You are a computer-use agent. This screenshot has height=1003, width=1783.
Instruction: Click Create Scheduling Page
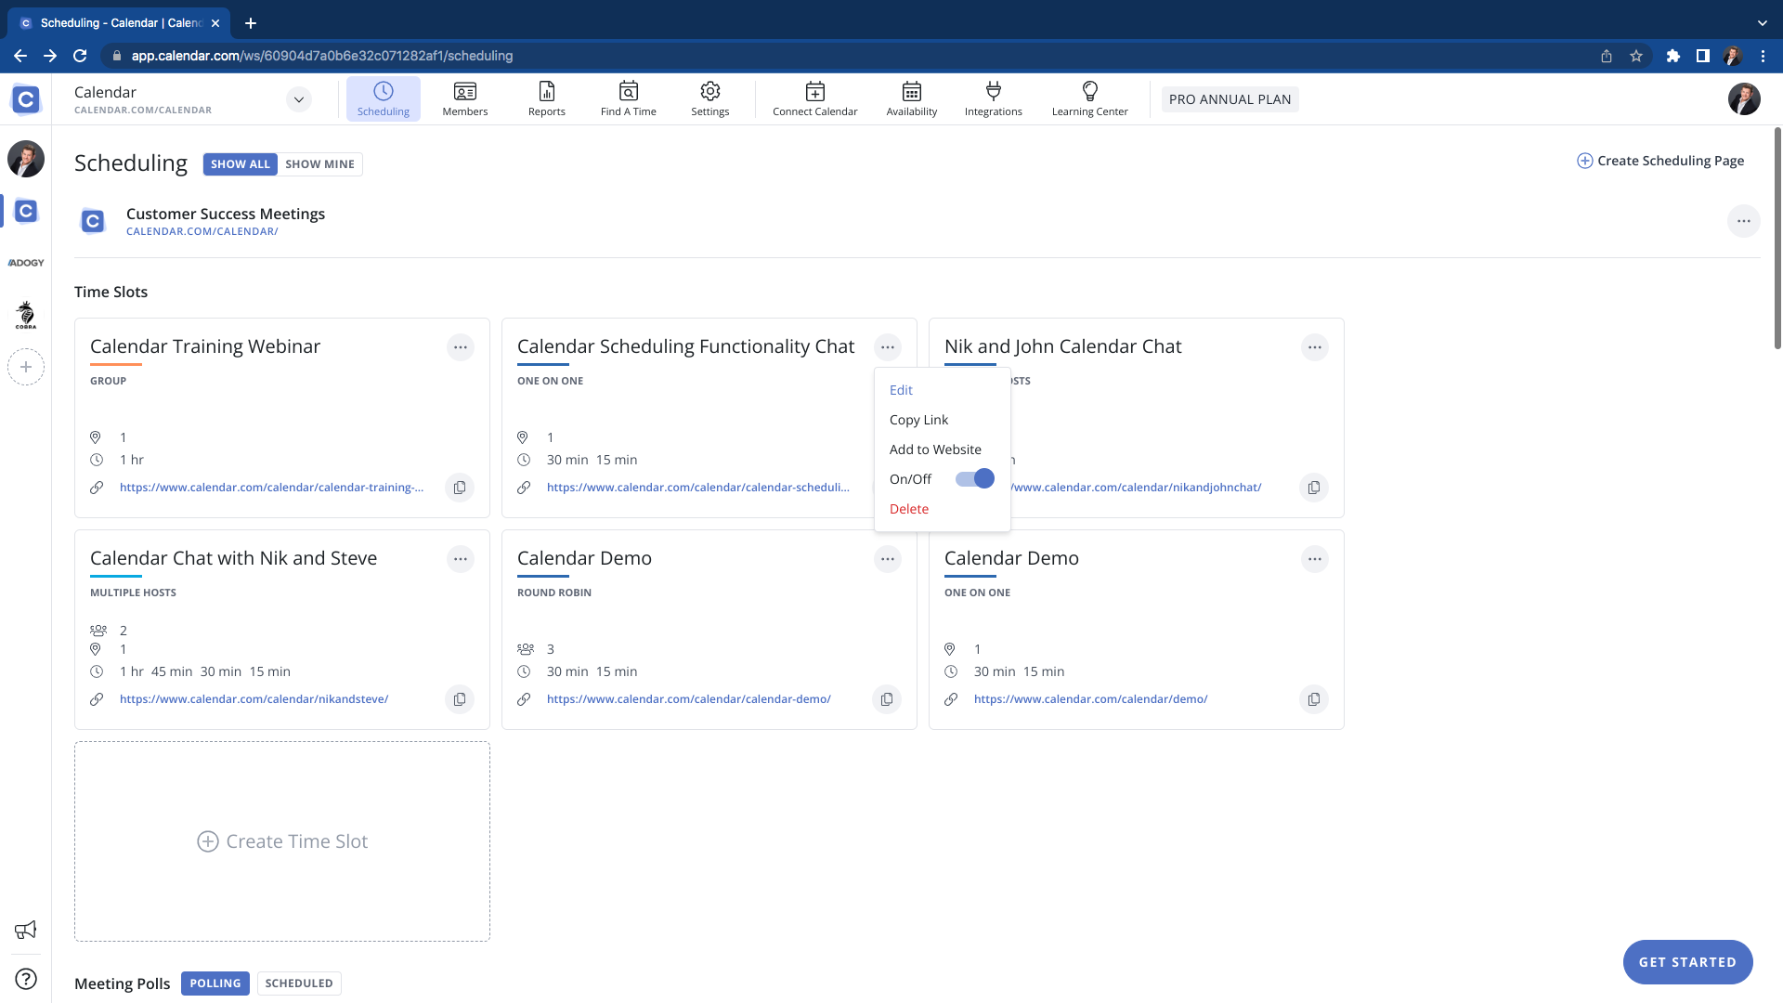[1660, 161]
